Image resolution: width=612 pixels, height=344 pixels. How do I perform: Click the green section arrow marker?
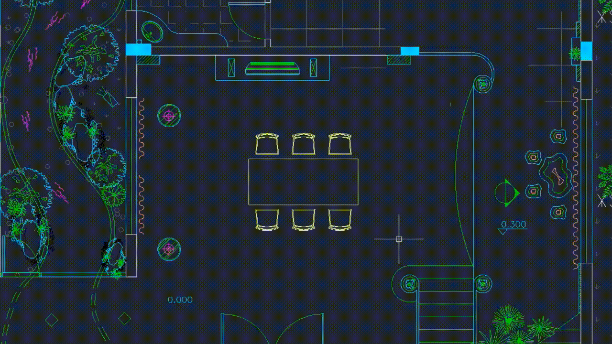click(x=507, y=193)
